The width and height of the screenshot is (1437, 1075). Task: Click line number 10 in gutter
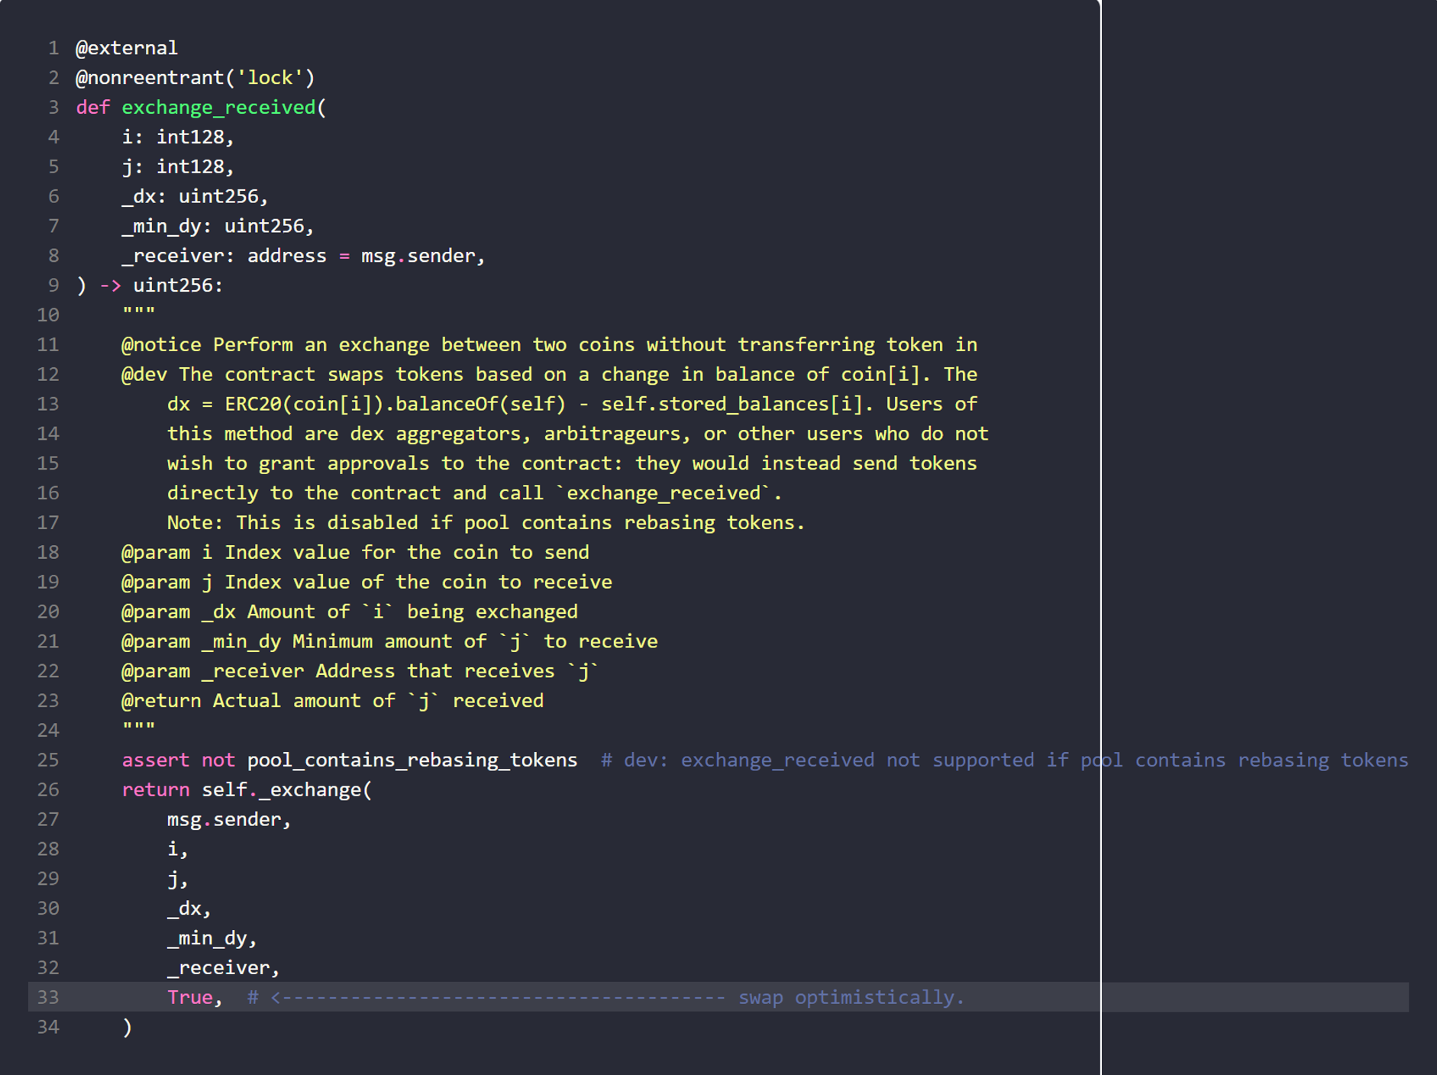click(48, 315)
